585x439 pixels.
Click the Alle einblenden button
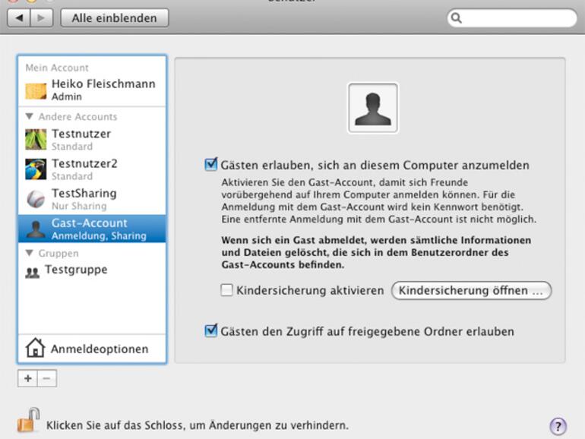tap(115, 18)
